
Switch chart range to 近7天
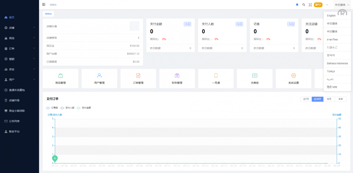click(x=306, y=99)
